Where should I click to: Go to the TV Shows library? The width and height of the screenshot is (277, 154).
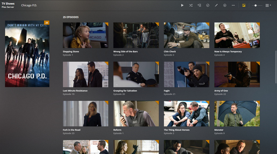click(x=8, y=4)
